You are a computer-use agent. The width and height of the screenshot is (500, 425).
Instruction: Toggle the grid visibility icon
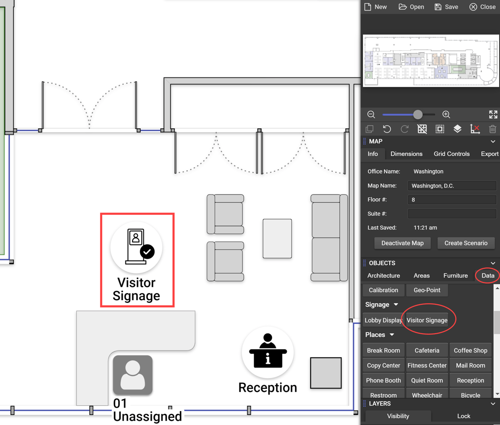(x=422, y=129)
